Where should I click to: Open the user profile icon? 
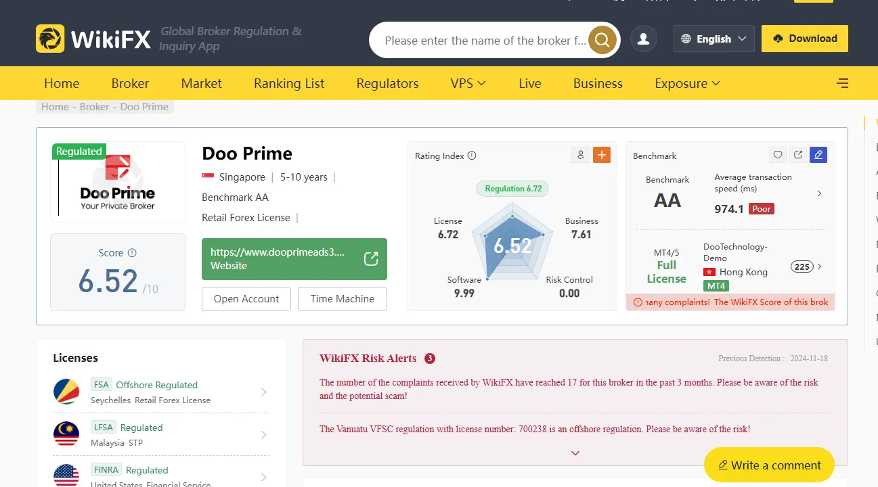[x=644, y=39]
